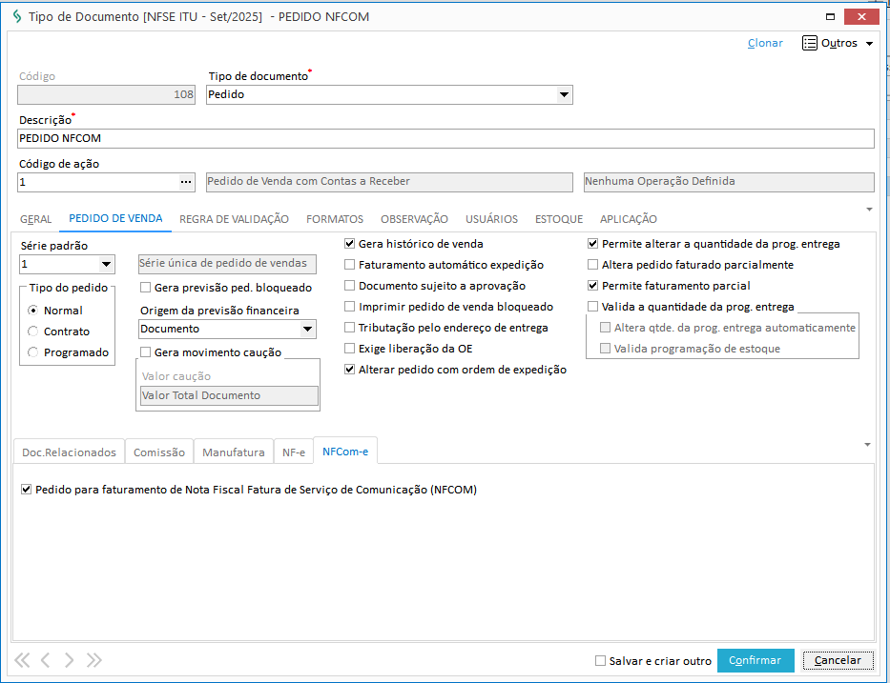Switch to the Regra de Validação tab

pos(234,219)
